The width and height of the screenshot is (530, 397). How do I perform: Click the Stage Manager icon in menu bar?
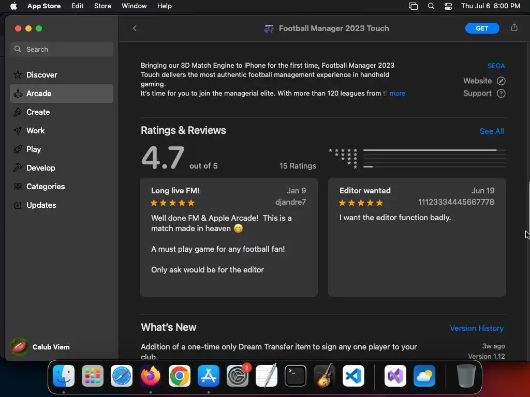pos(413,6)
